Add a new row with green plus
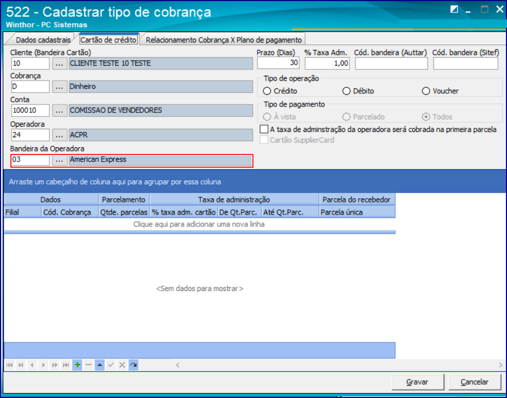The height and width of the screenshot is (398, 507). click(77, 365)
